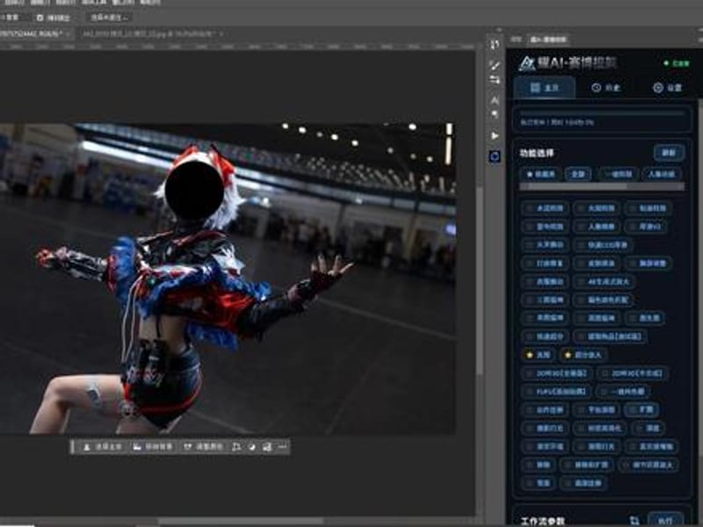
Task: Click the brush icon in the collapsed panel strip
Action: (x=495, y=65)
